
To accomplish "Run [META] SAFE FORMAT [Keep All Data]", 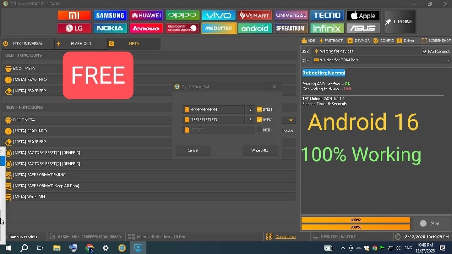I will [149, 186].
